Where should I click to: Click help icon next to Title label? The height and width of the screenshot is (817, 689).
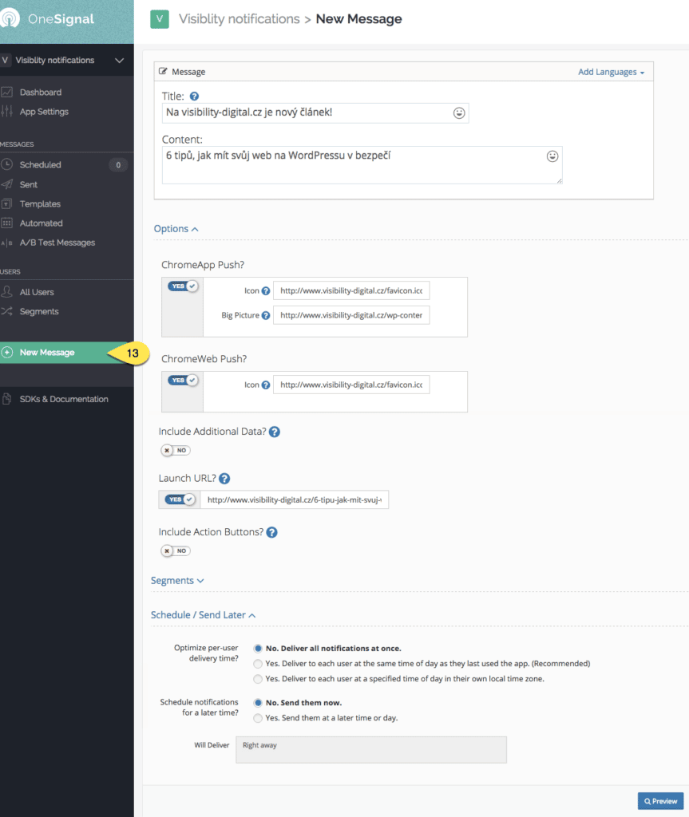194,96
